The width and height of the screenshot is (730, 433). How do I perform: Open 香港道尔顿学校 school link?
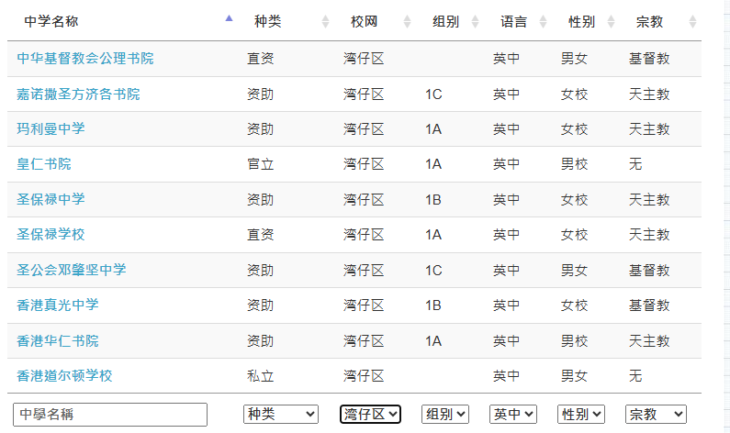(x=64, y=375)
